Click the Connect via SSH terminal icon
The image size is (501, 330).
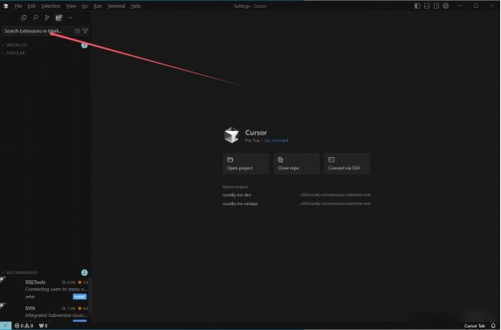[x=332, y=160]
